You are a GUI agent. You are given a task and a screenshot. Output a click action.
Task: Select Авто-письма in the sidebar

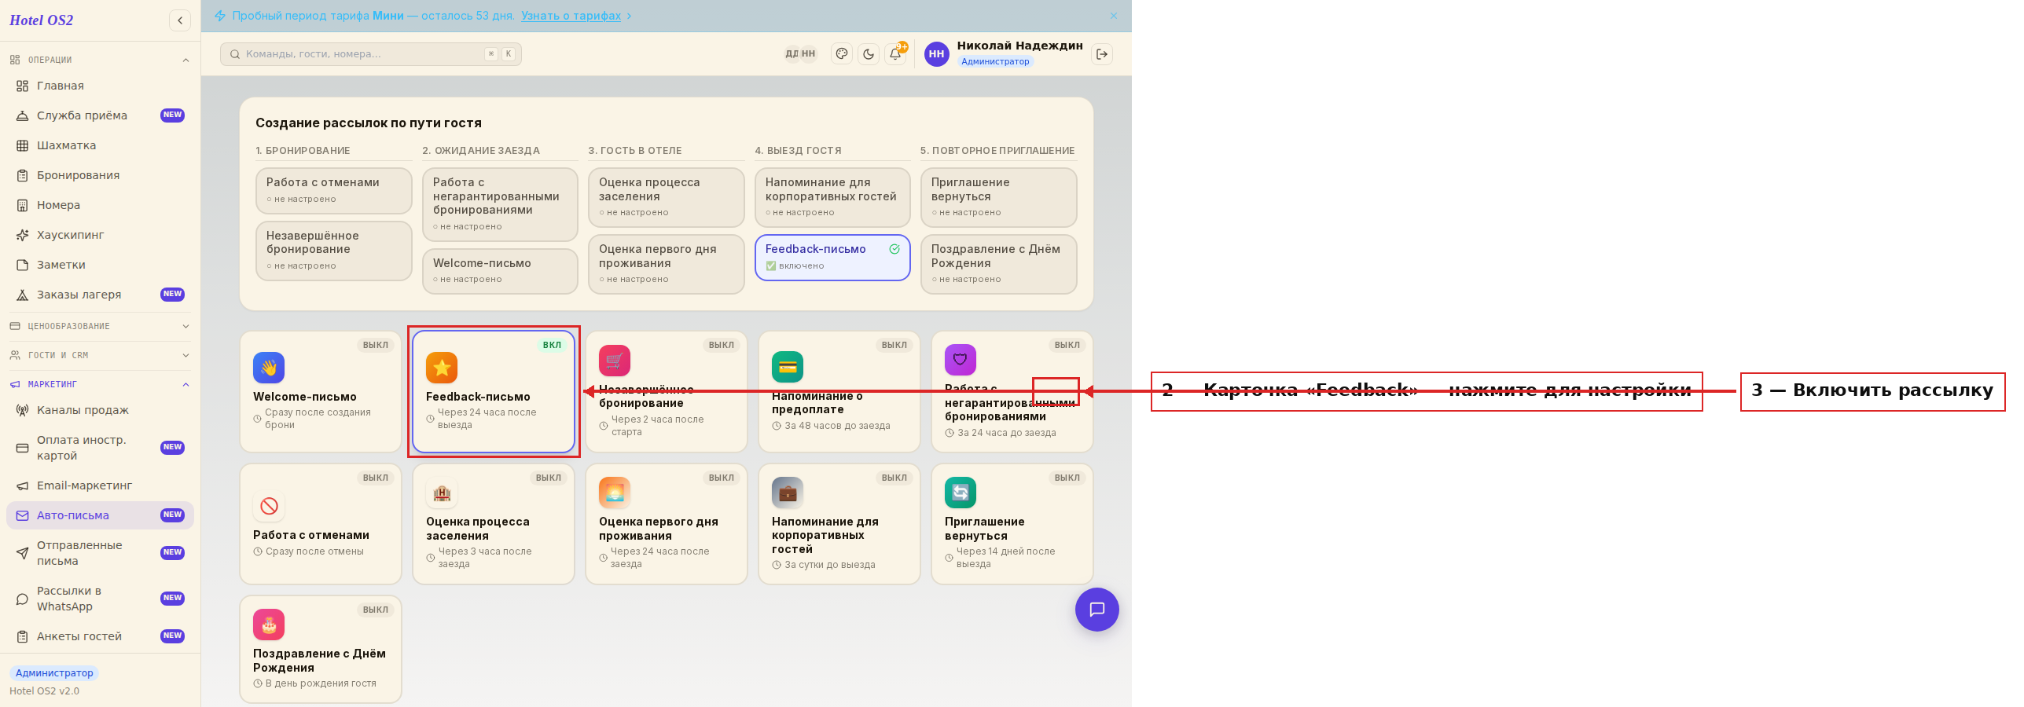tap(100, 515)
